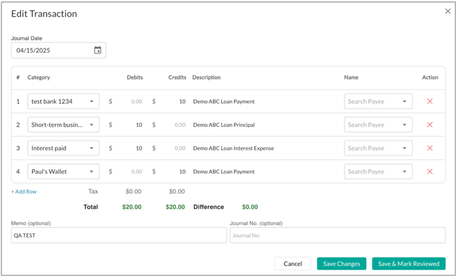Click Save Changes

click(x=342, y=263)
